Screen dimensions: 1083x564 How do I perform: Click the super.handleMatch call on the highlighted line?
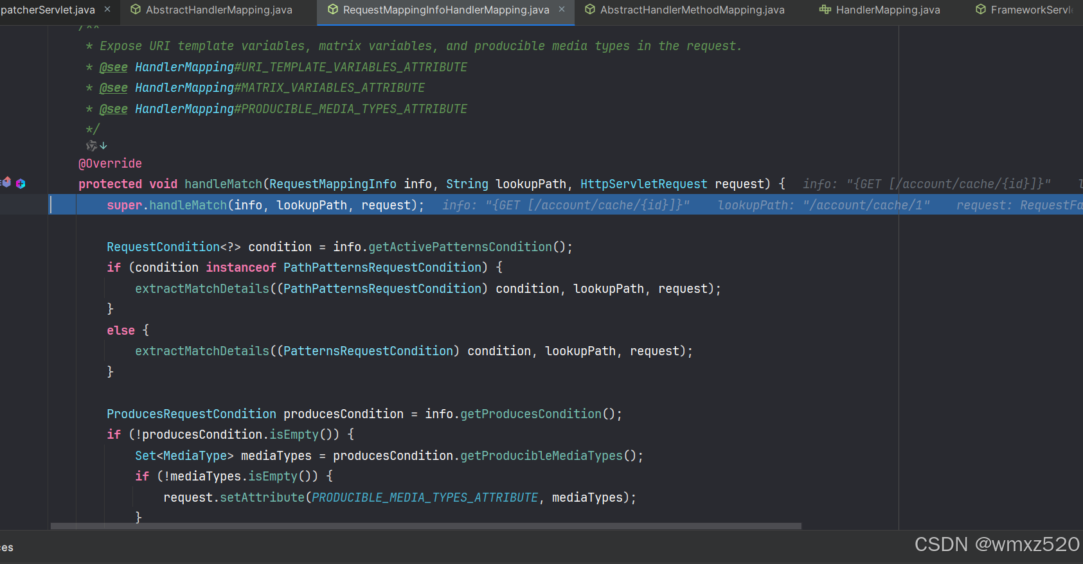pyautogui.click(x=265, y=205)
